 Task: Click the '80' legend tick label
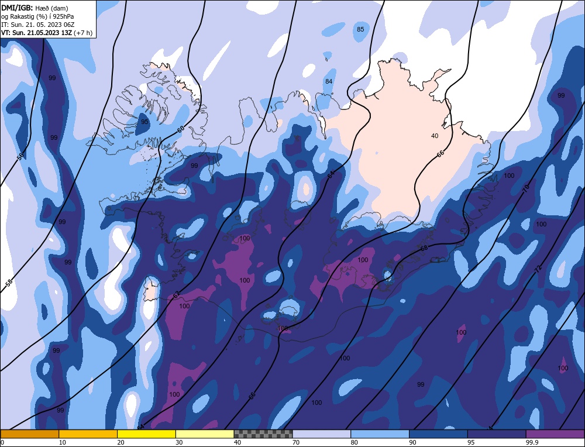coord(354,442)
